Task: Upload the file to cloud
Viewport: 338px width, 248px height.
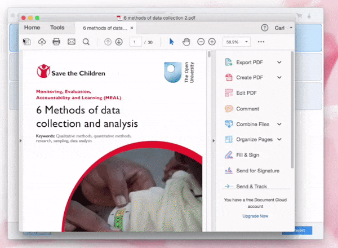Action: click(x=42, y=42)
